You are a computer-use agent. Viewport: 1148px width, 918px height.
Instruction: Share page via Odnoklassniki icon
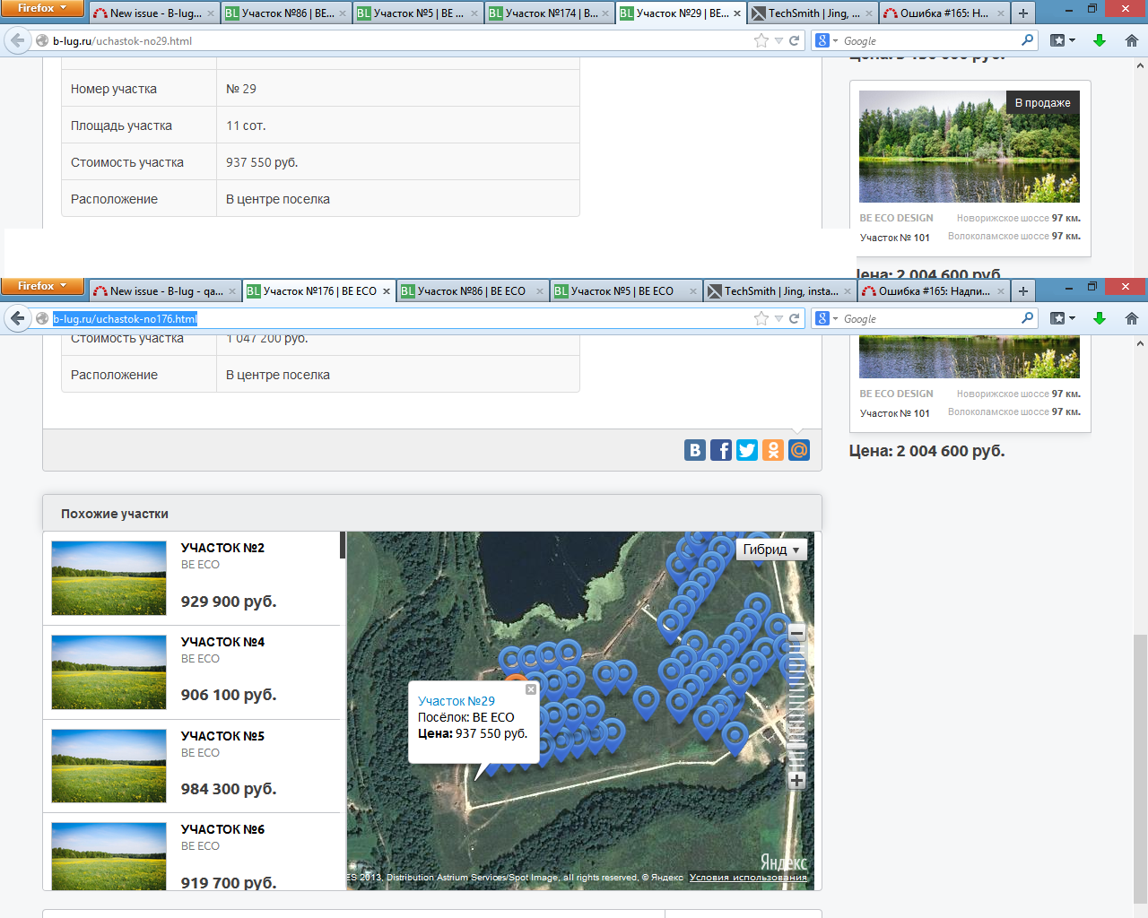click(773, 450)
